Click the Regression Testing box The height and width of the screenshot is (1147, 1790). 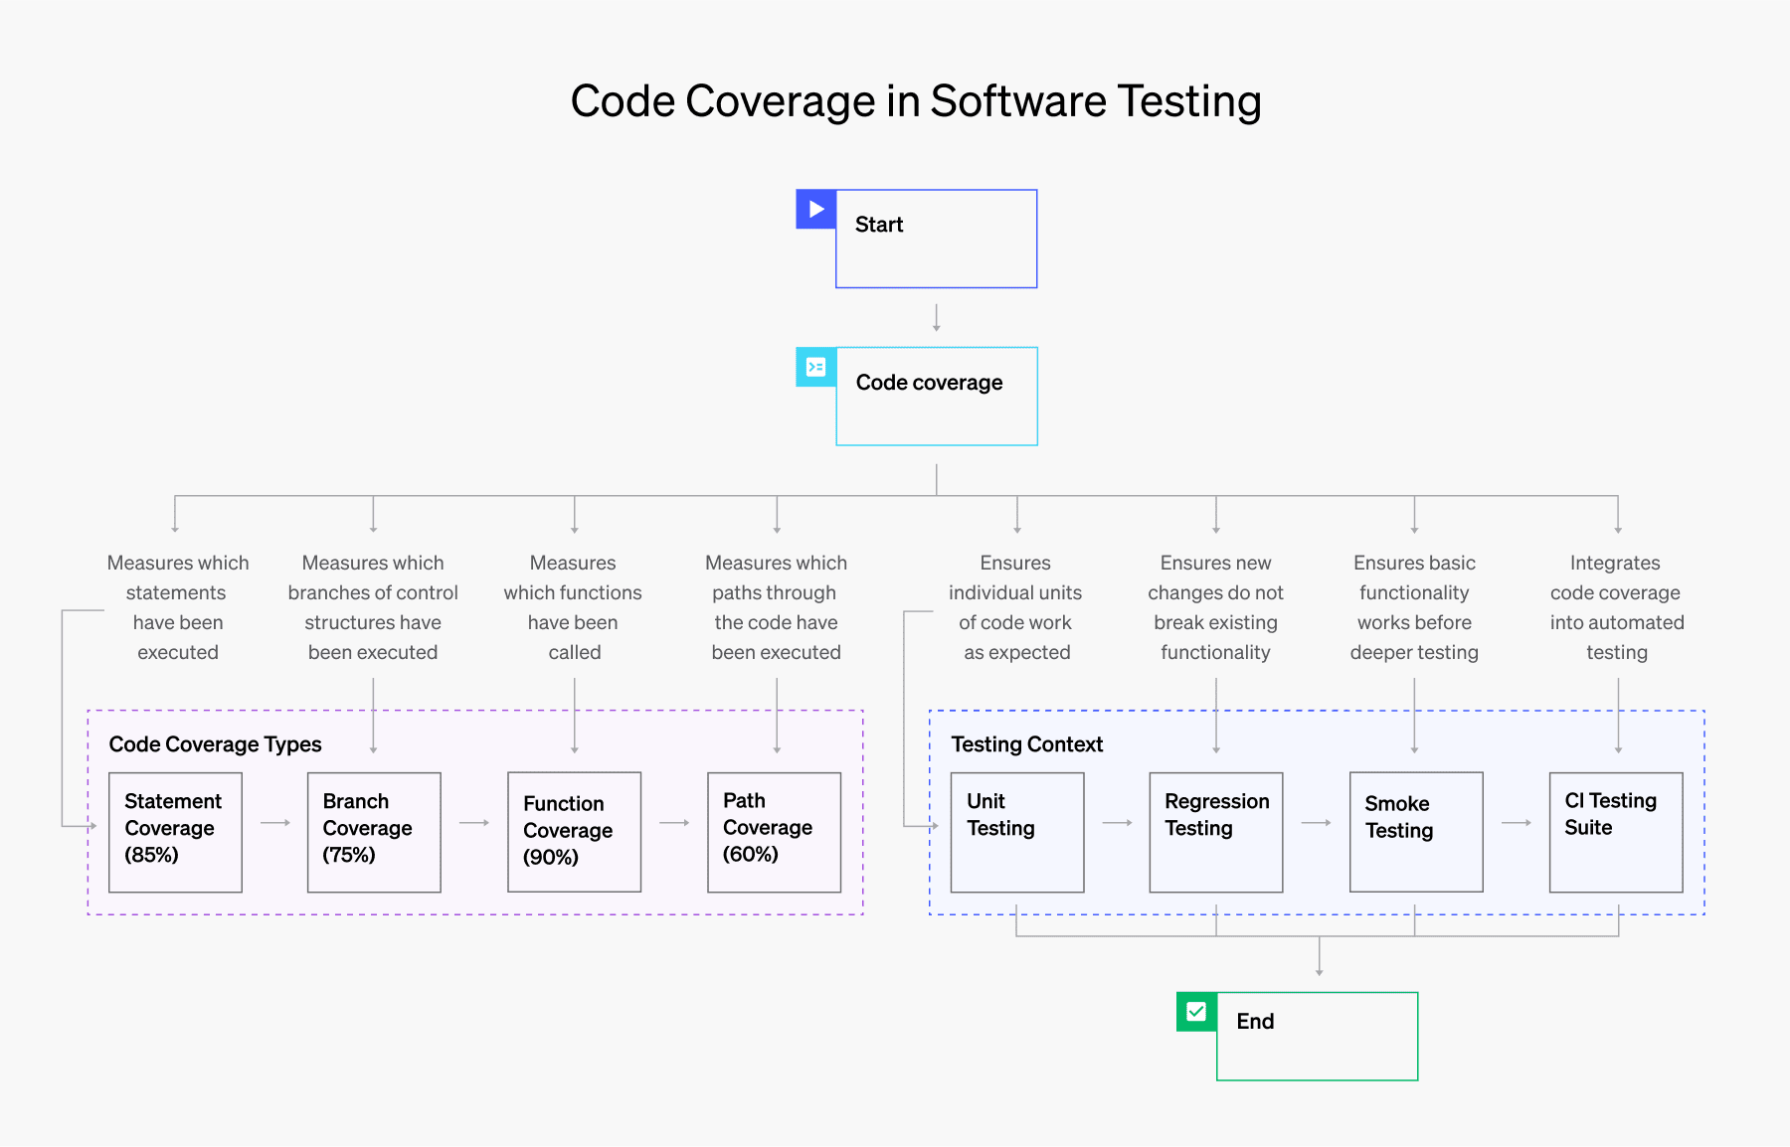pos(1216,832)
